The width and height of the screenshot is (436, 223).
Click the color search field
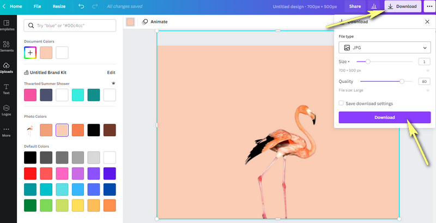(70, 26)
